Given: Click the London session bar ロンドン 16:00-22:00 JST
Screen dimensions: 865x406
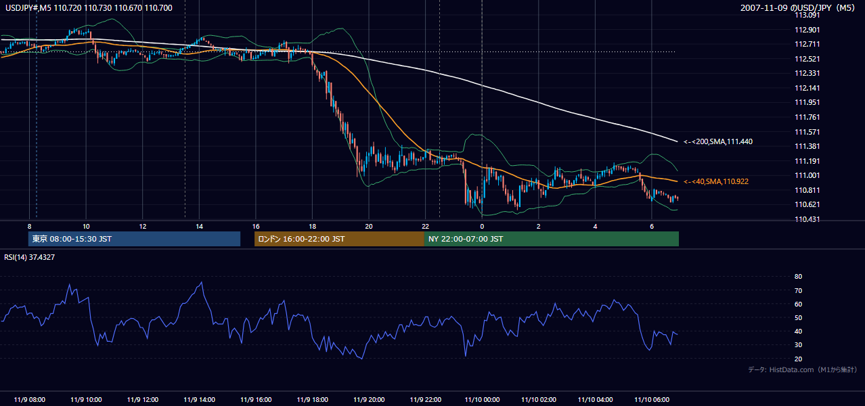Looking at the screenshot, I should point(339,239).
